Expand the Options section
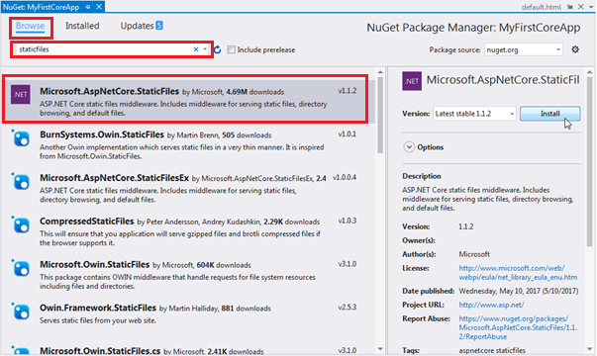Viewport: 597px width, 356px height. (409, 147)
